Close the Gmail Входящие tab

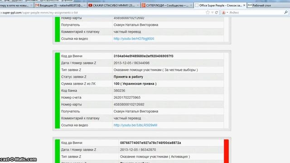pyautogui.click(x=85, y=5)
